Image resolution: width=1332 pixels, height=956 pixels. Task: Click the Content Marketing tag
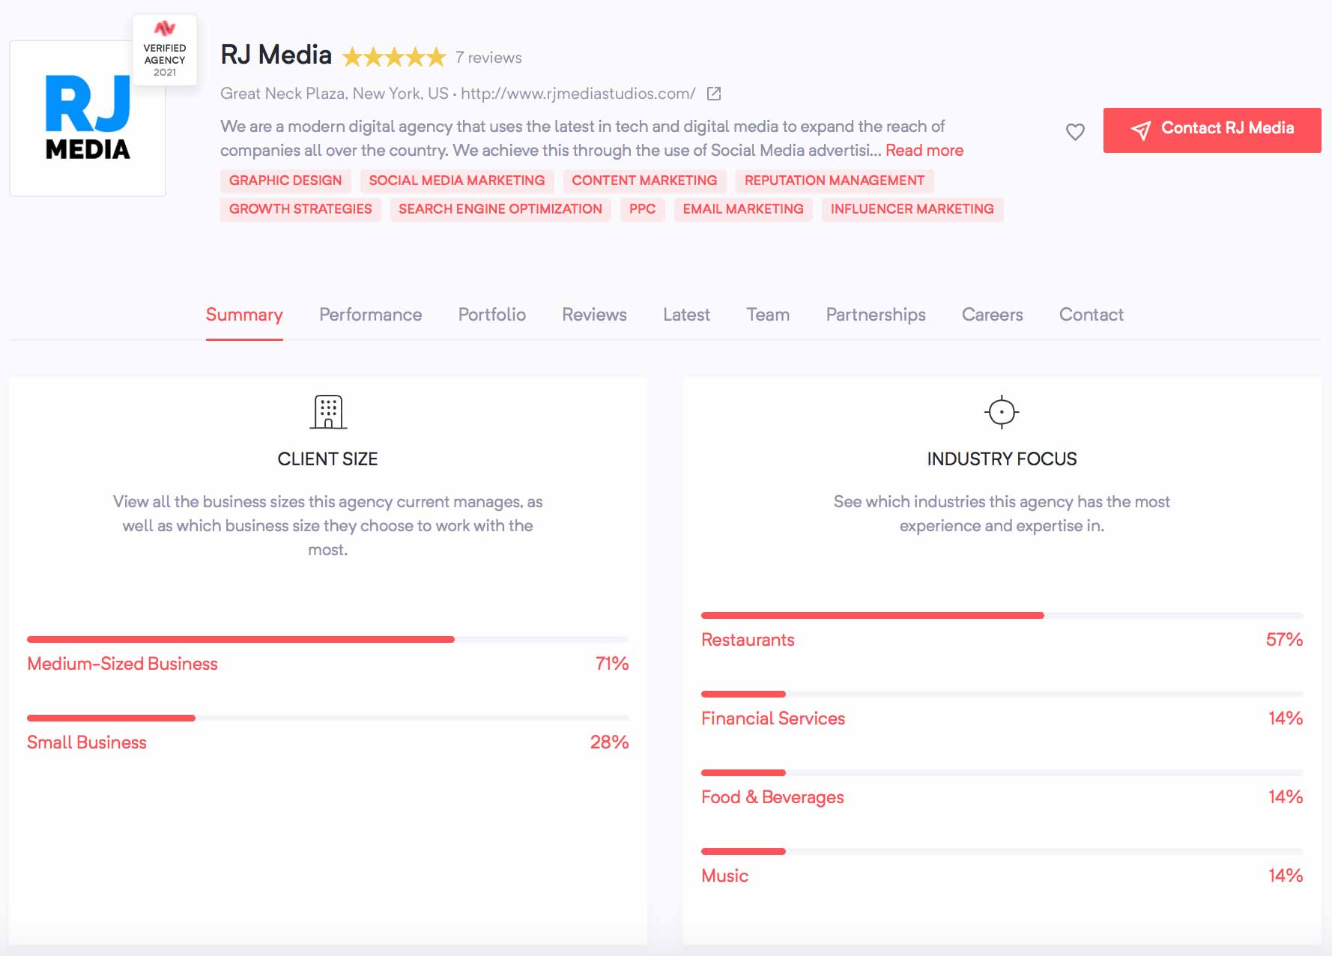pyautogui.click(x=644, y=181)
